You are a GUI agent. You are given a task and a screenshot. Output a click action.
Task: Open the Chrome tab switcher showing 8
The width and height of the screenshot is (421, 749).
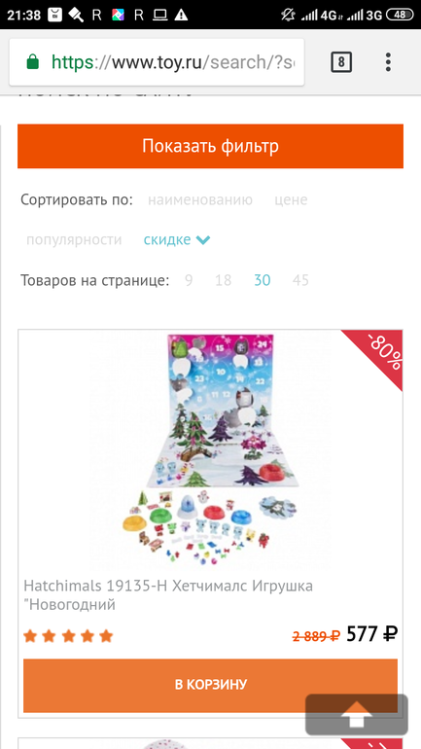click(x=341, y=62)
